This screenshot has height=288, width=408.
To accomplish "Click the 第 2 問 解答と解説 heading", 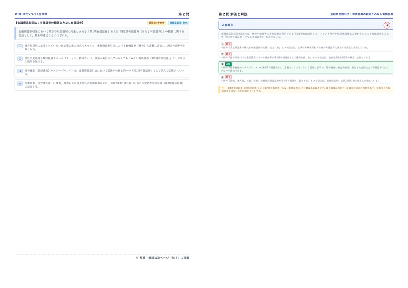I will coord(233,14).
